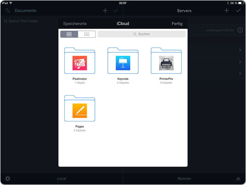
Task: Open the Pages folder
Action: [x=80, y=109]
